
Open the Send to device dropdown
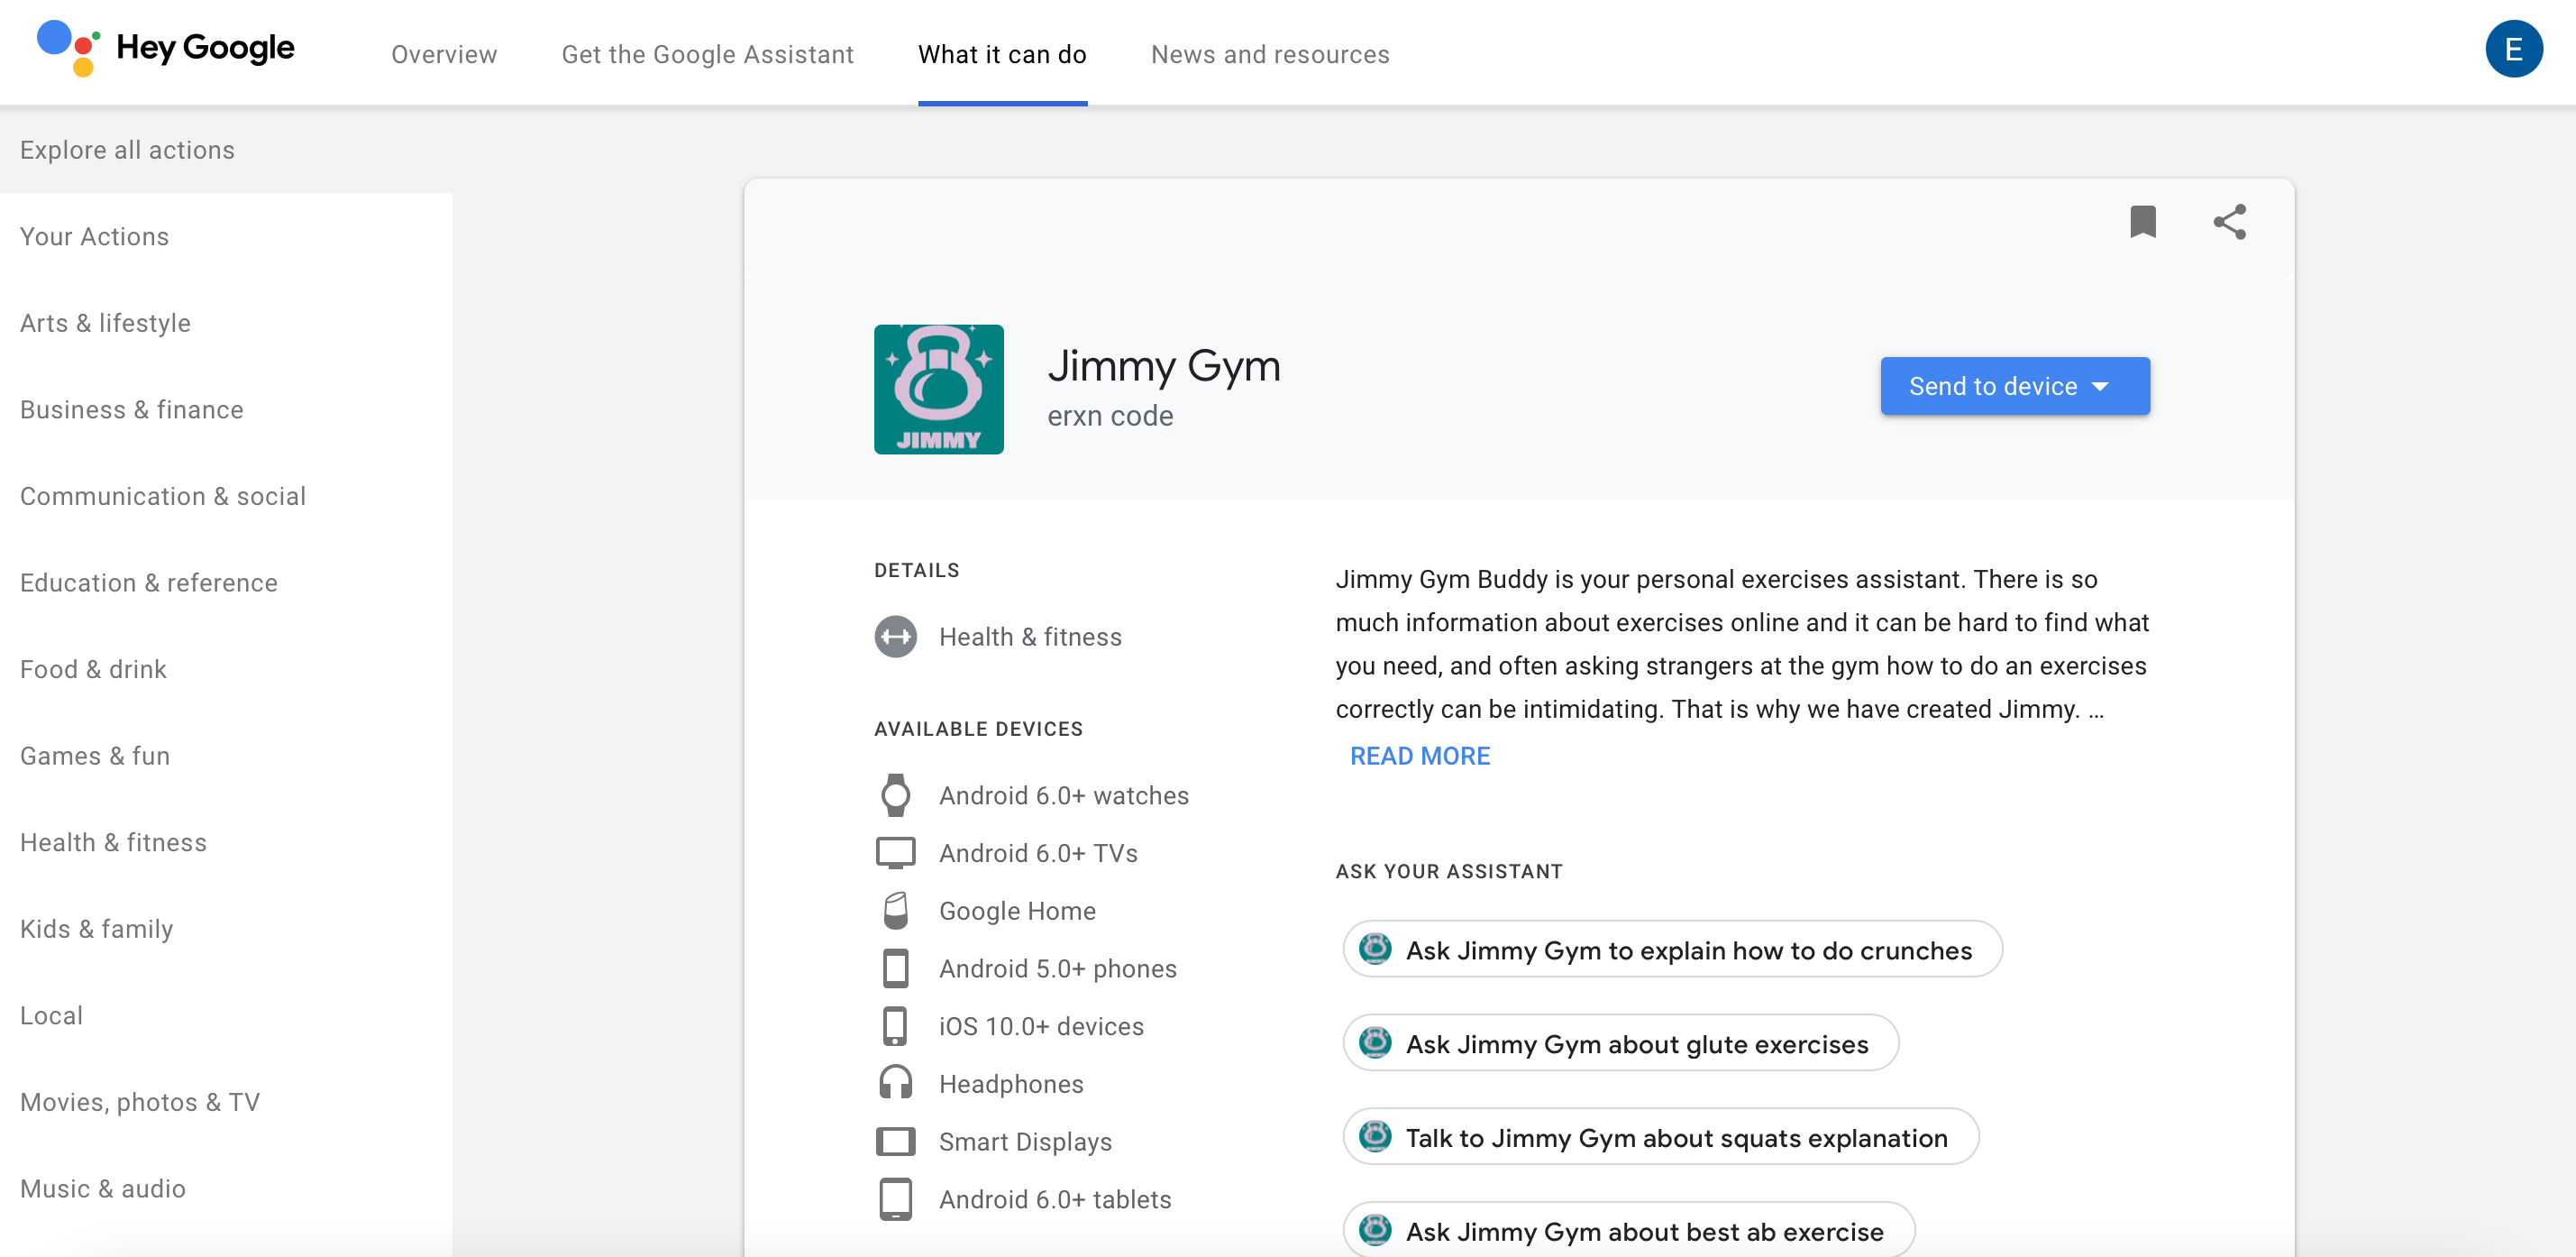[2014, 386]
